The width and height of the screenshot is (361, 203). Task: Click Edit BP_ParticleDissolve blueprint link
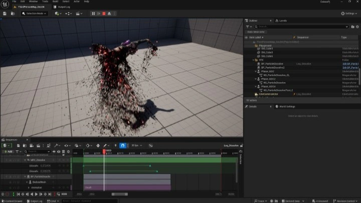pyautogui.click(x=350, y=64)
